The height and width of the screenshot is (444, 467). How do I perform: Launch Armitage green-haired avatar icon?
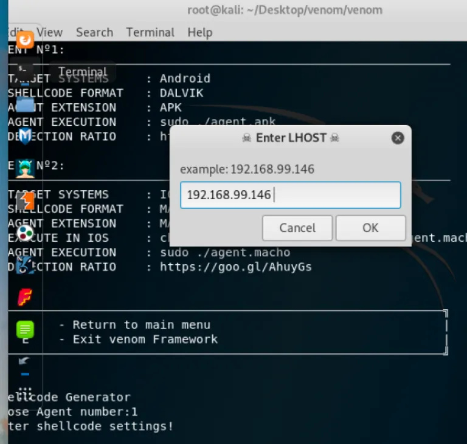coord(25,168)
